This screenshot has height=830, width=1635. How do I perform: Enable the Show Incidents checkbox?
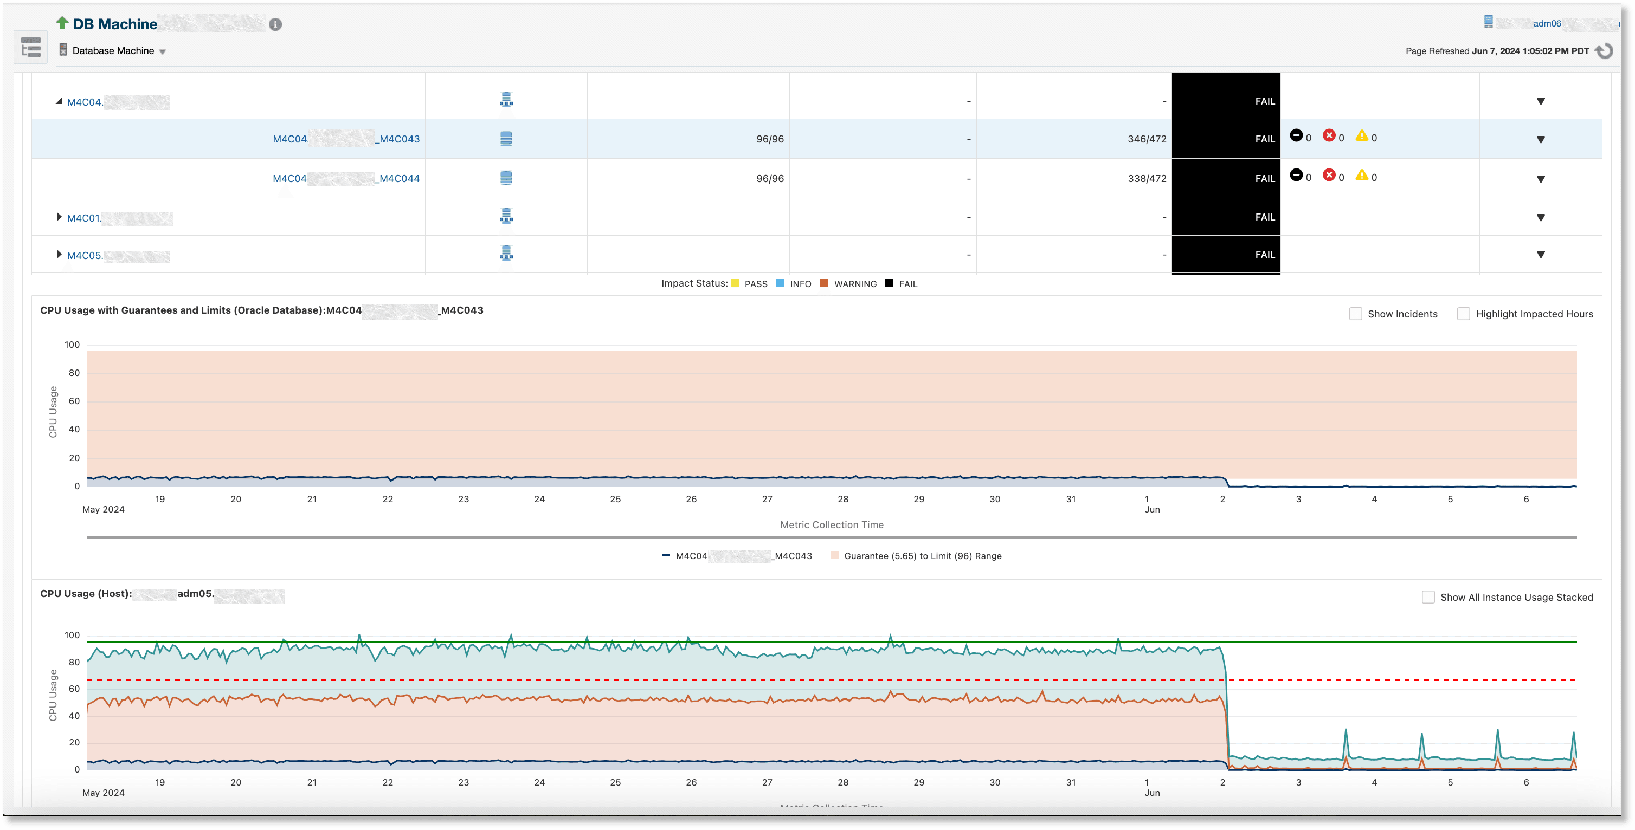coord(1356,314)
